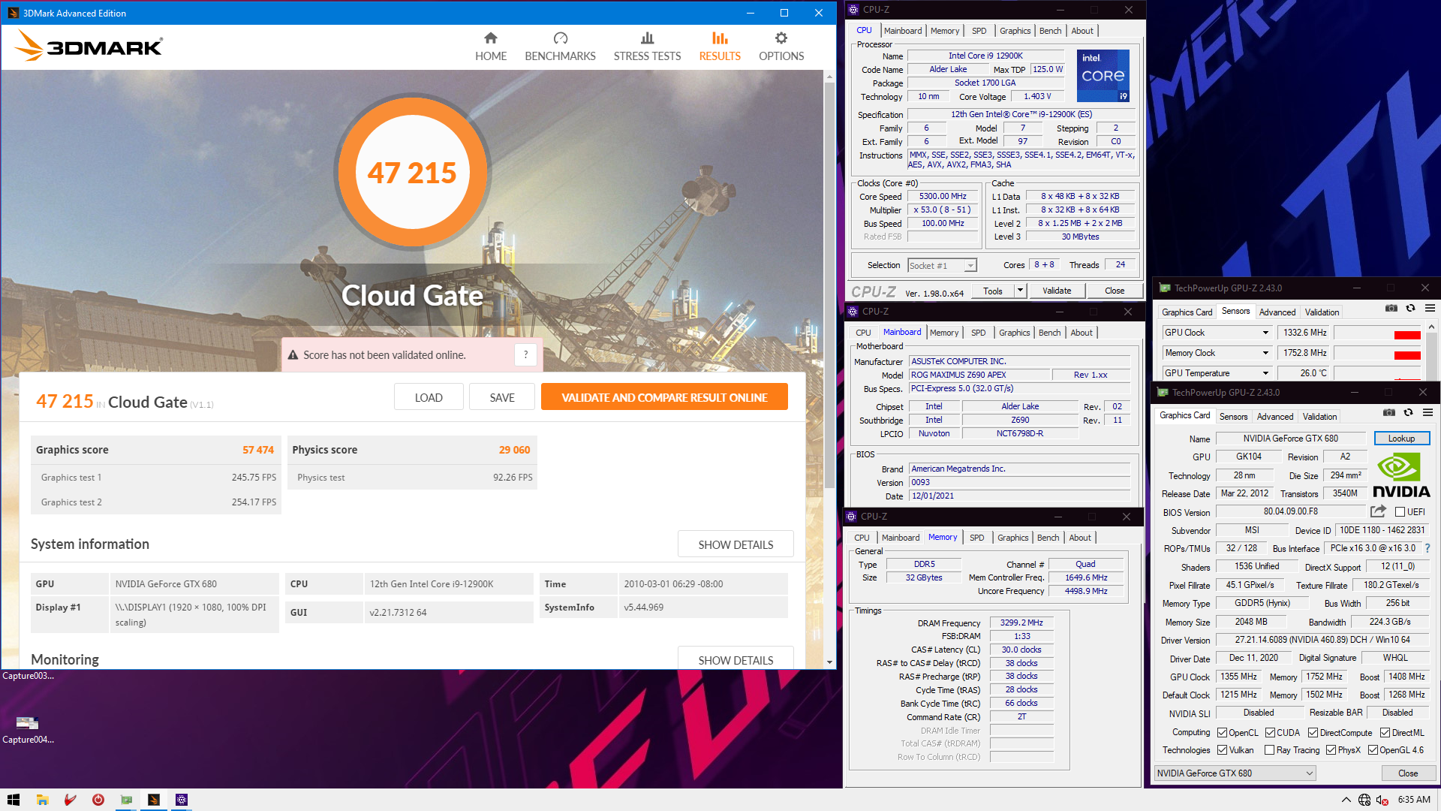
Task: Open Bench tab in top CPU-Z window
Action: (x=1050, y=31)
